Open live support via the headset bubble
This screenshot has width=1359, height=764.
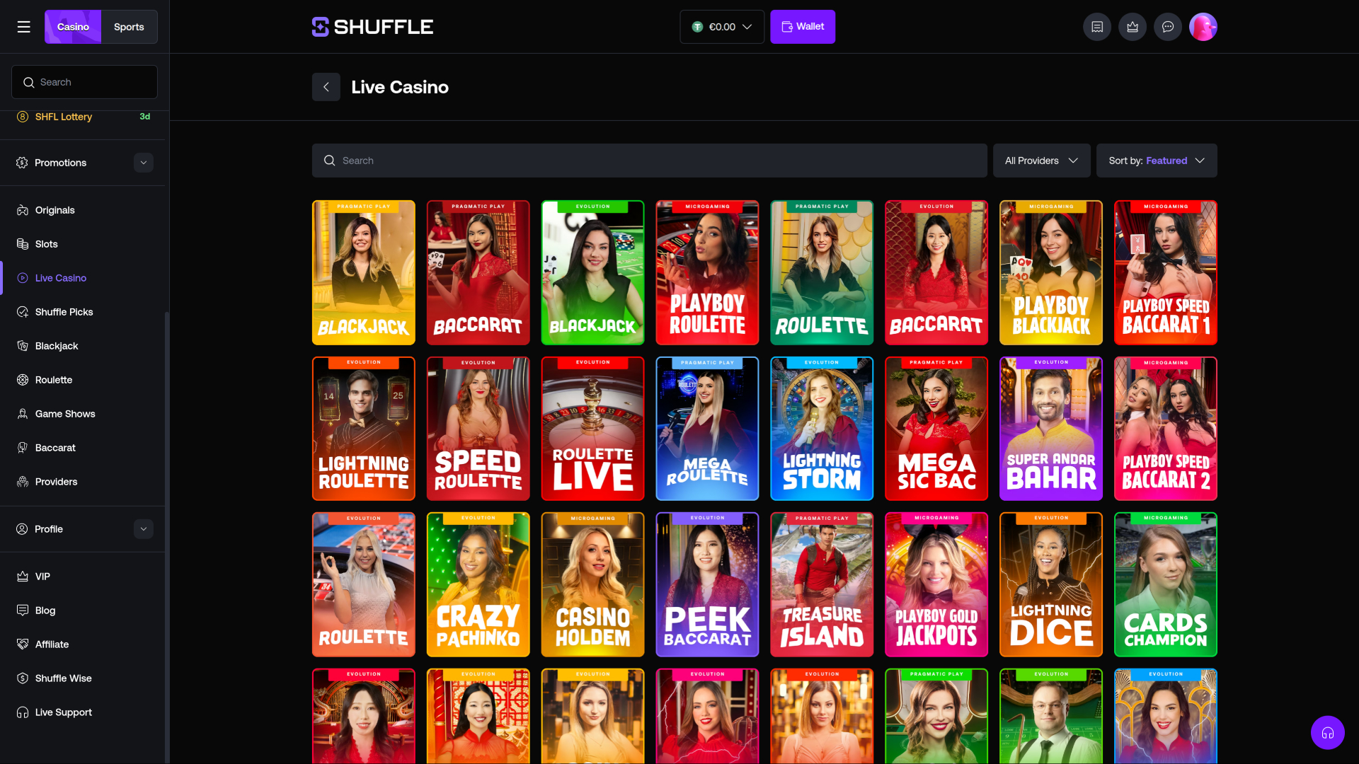click(1328, 732)
